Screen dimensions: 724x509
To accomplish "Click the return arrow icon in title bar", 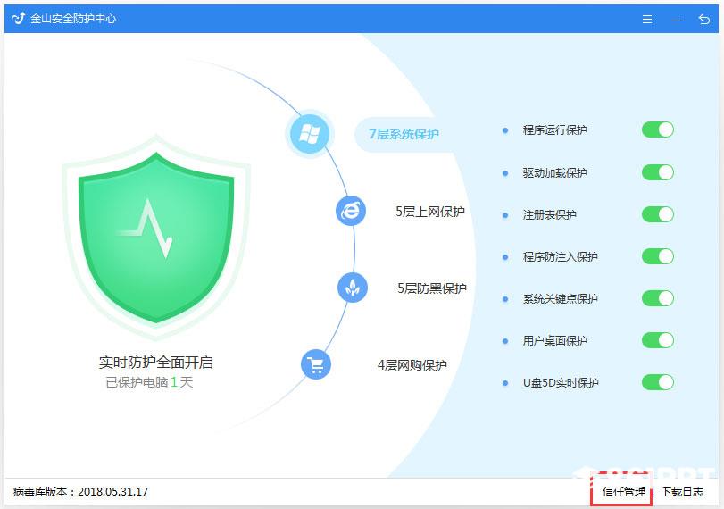I will [704, 19].
